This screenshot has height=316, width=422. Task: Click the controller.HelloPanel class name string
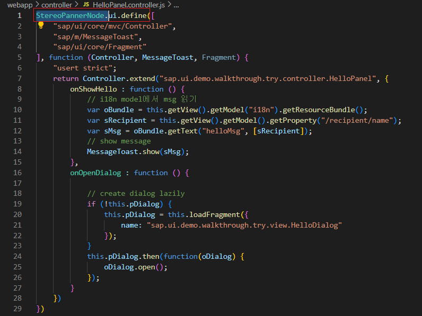click(268, 79)
